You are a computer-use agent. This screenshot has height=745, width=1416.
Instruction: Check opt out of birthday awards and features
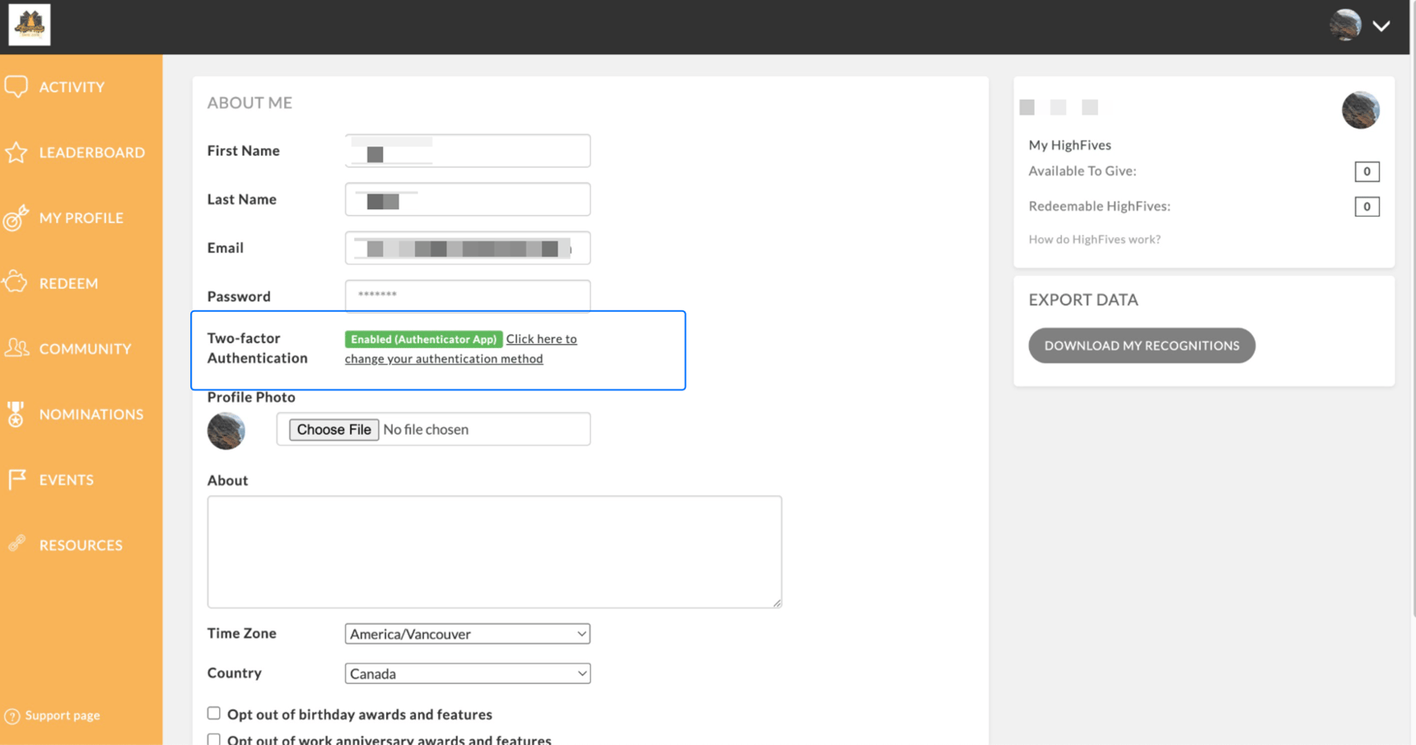coord(214,713)
